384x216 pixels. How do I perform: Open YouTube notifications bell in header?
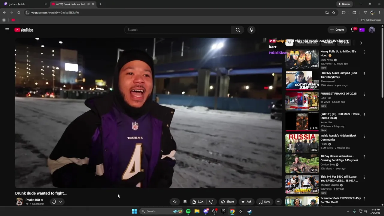tap(353, 30)
